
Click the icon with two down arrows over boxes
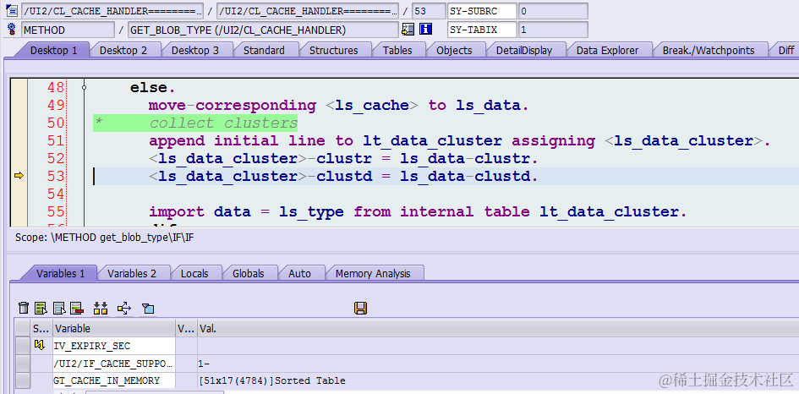click(101, 308)
